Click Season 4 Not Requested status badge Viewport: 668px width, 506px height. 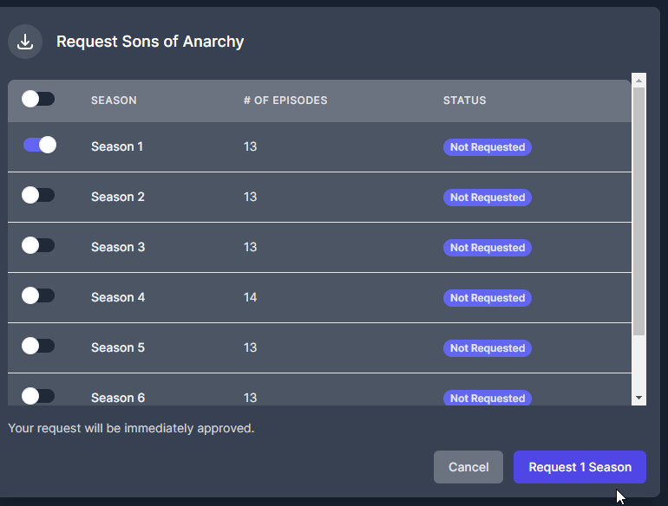[x=488, y=298]
